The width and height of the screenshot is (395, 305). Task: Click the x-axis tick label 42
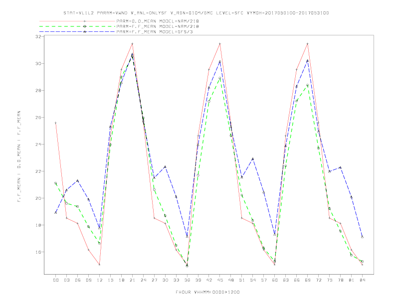(209, 280)
